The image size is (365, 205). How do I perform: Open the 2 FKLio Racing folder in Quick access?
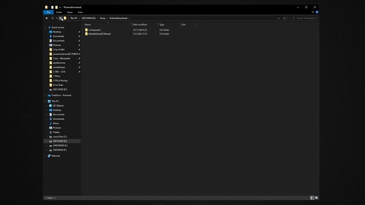(x=60, y=81)
